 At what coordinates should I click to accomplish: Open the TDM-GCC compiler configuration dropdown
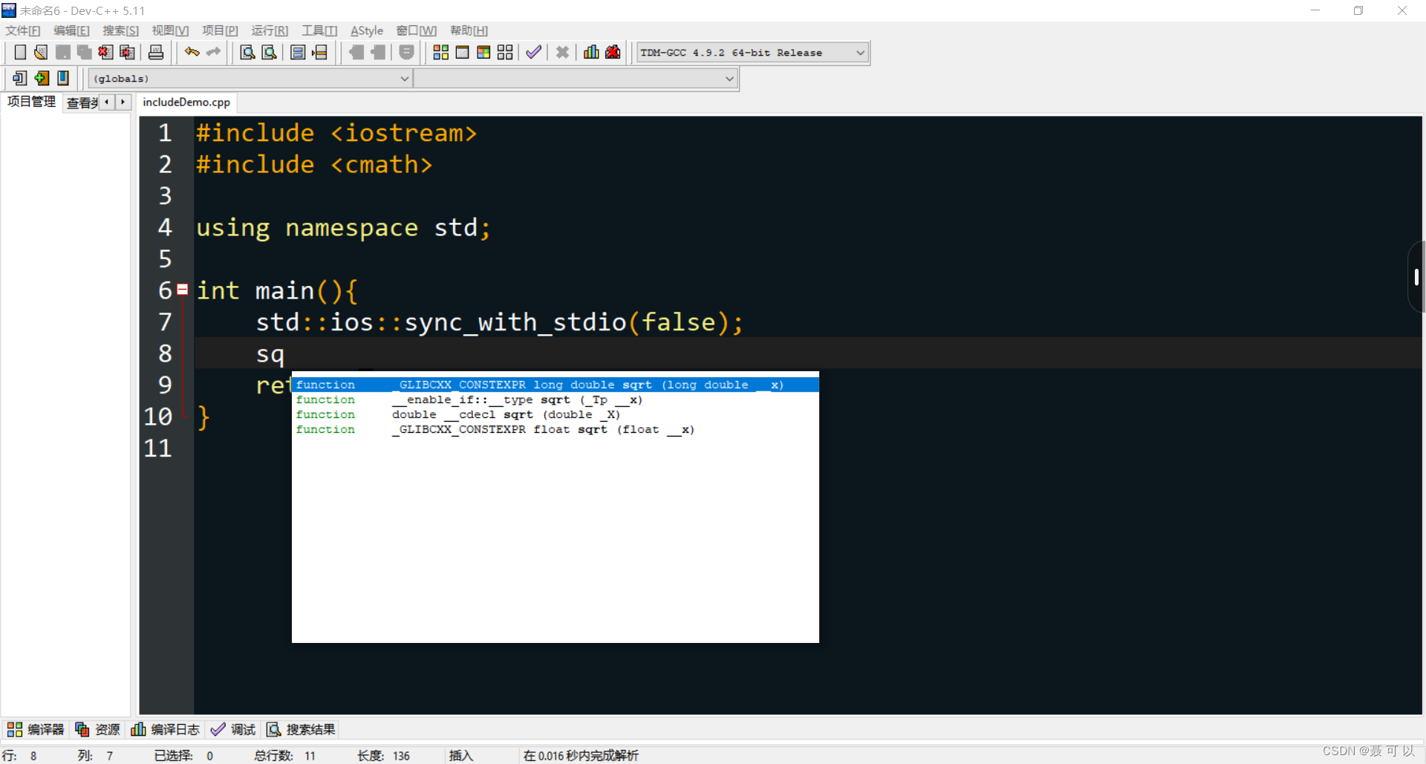859,52
